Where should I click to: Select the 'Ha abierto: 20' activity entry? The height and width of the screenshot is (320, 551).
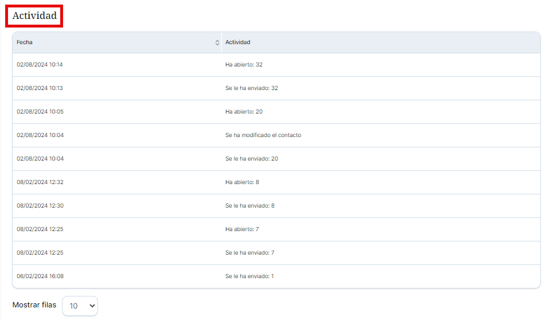(x=244, y=112)
